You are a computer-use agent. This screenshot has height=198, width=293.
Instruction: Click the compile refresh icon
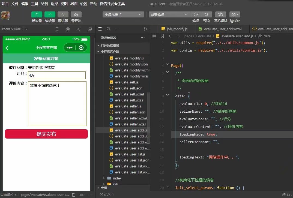(x=196, y=14)
